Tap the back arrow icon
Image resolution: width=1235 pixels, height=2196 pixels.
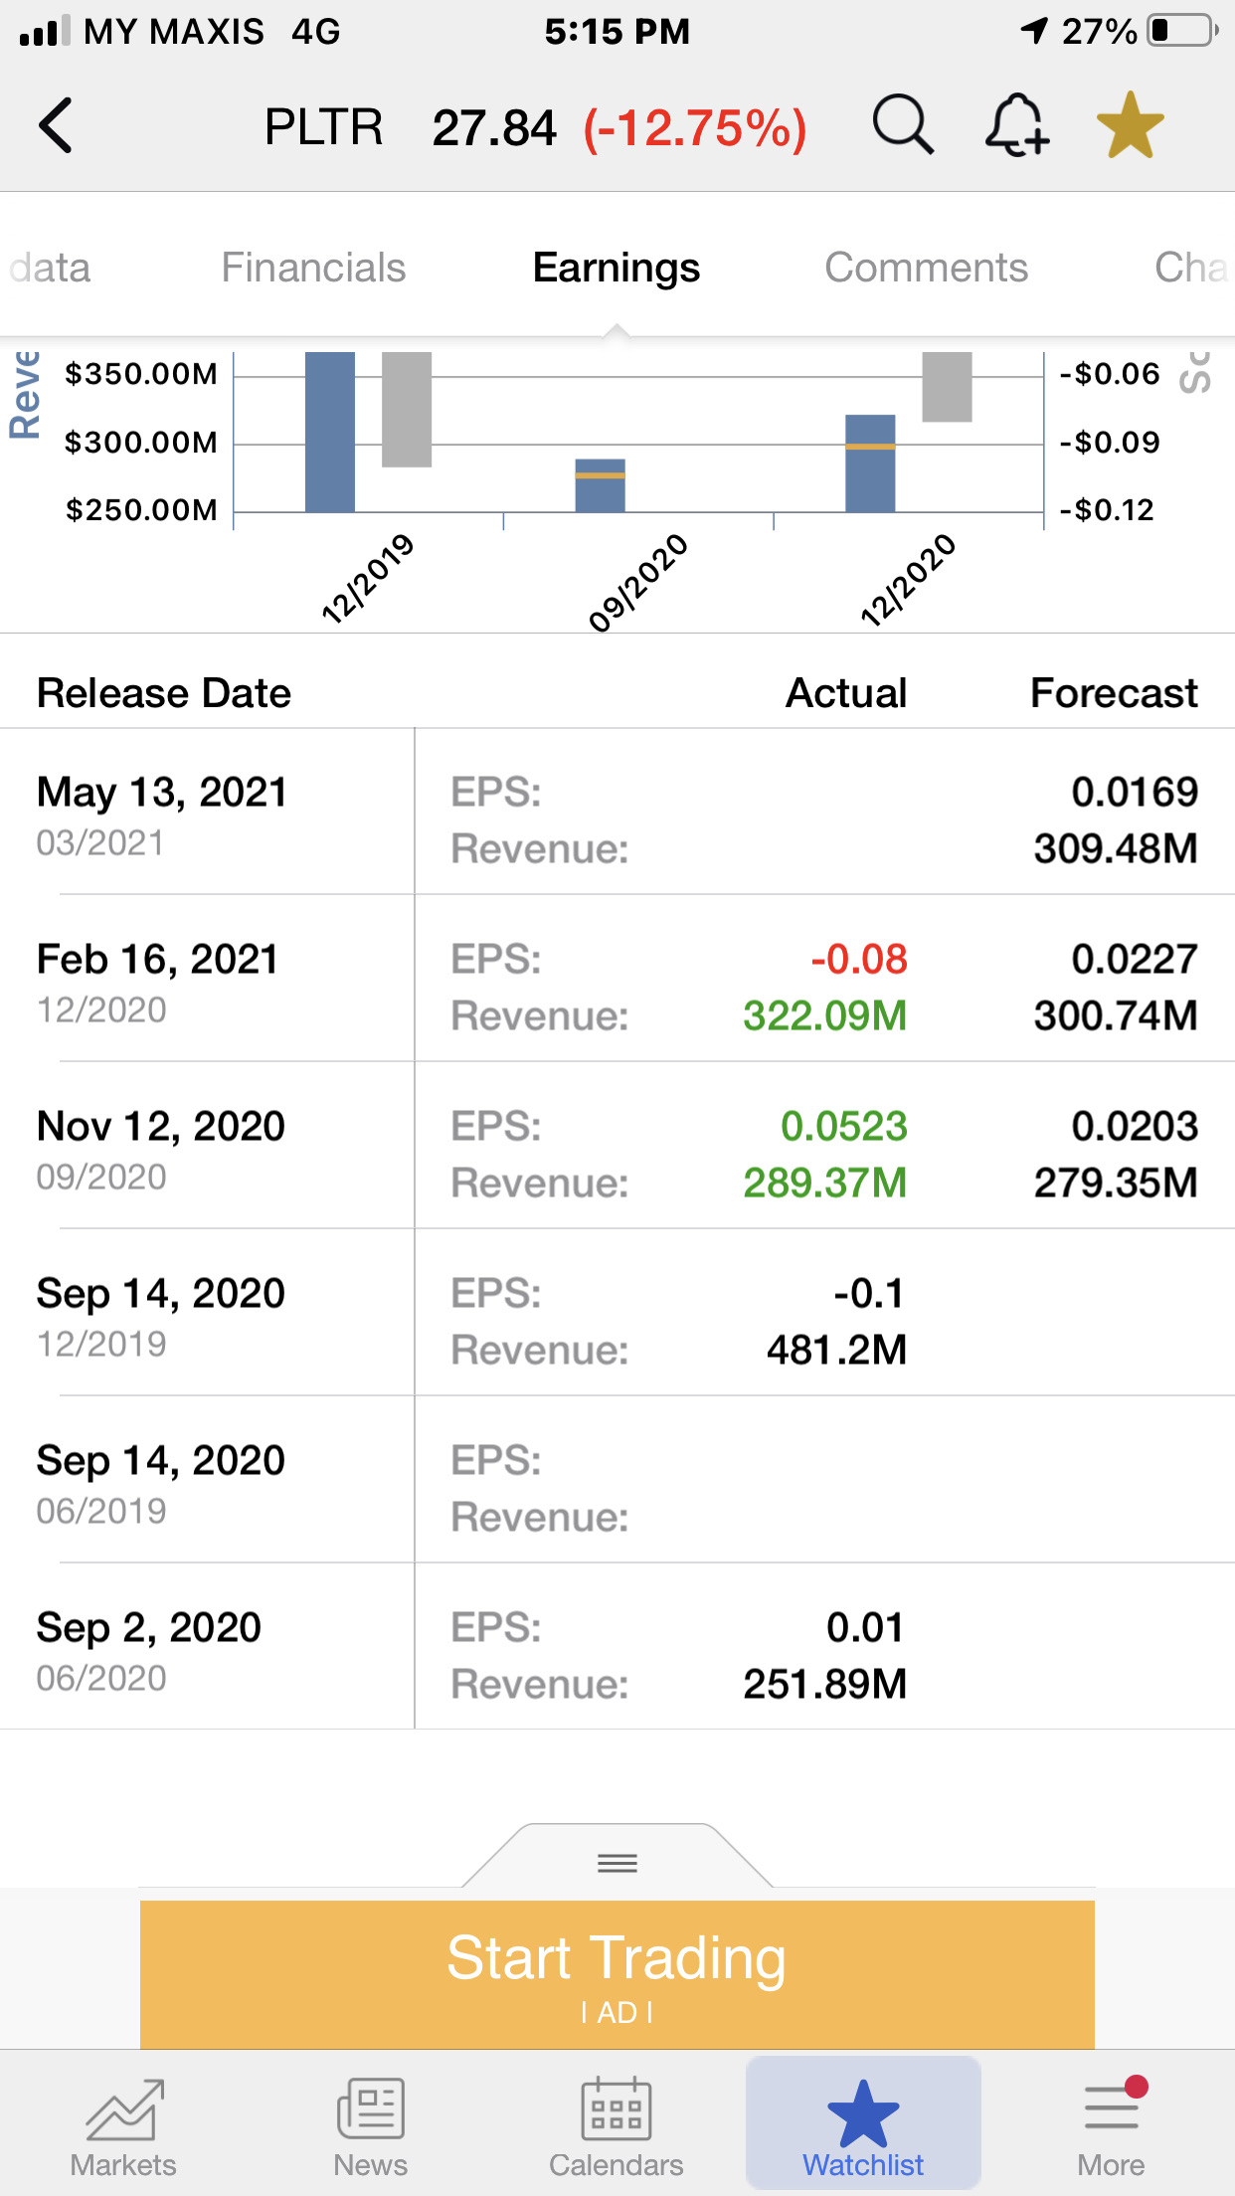[x=57, y=126]
